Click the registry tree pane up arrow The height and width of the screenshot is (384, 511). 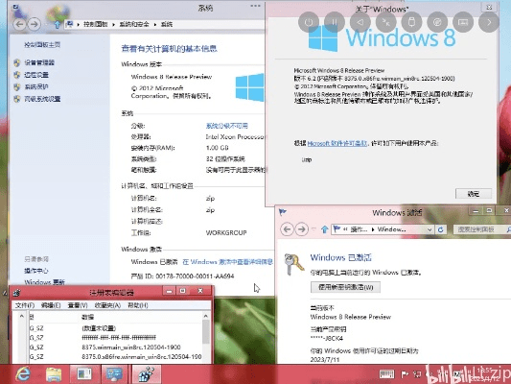21,316
